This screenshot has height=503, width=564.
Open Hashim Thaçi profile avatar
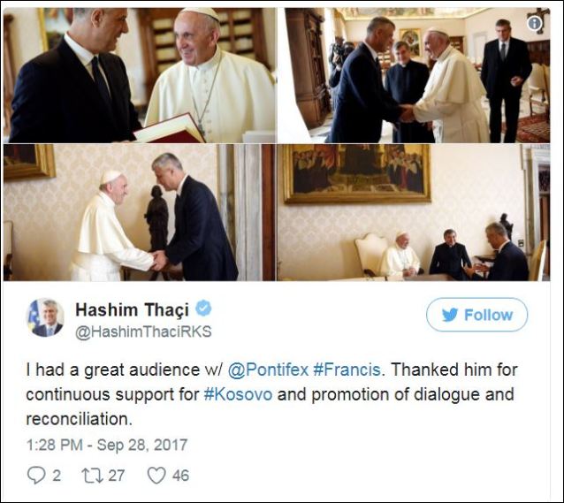pyautogui.click(x=45, y=317)
